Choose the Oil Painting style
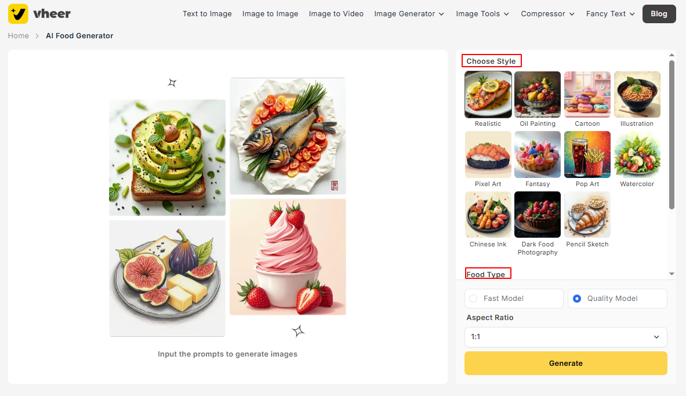The width and height of the screenshot is (686, 396). click(537, 95)
